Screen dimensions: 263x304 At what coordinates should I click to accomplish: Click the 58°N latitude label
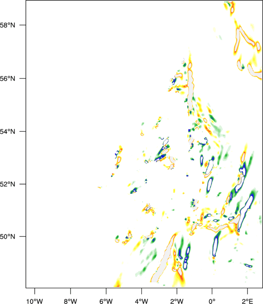click(x=7, y=25)
